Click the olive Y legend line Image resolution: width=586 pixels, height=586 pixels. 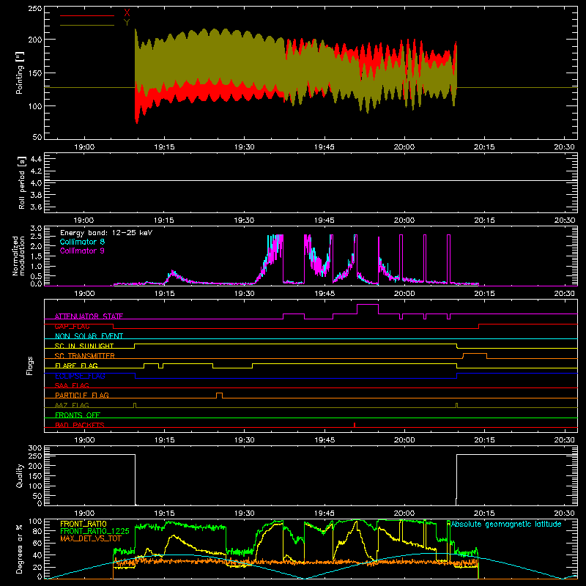tap(87, 25)
